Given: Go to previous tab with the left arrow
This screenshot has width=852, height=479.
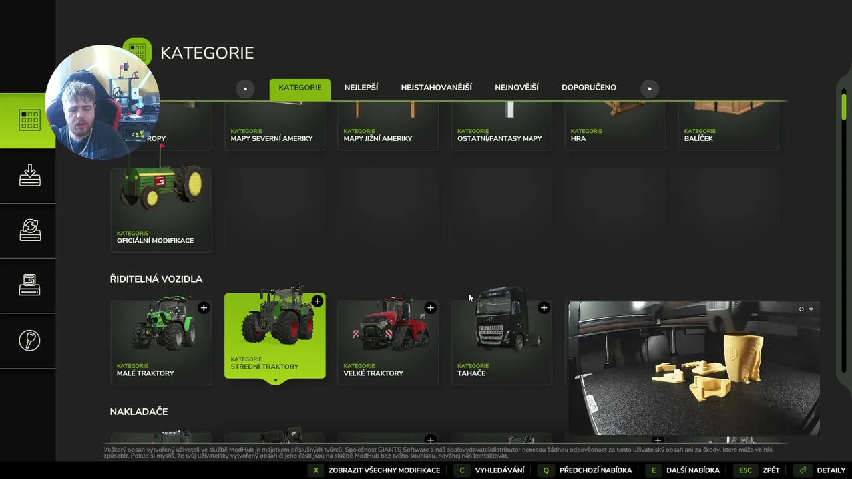Looking at the screenshot, I should click(x=245, y=88).
